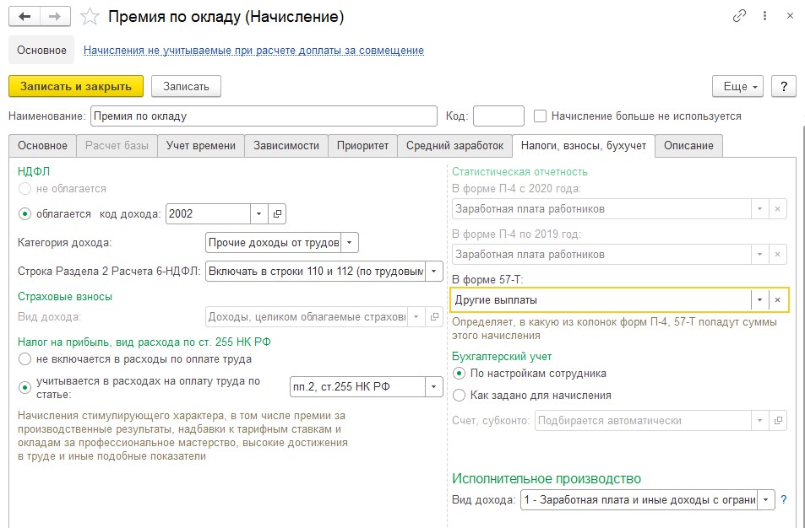Select 'не включается в расходы по оплате труда'
805x528 pixels.
(x=24, y=358)
